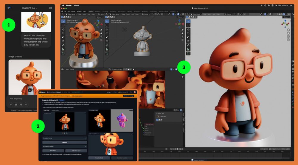Click the Download GLB button
The image size is (298, 165).
tap(99, 158)
